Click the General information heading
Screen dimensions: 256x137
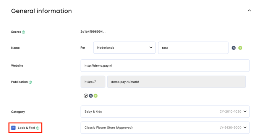42,11
